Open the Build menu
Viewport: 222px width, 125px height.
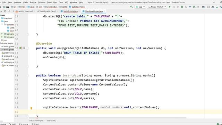tap(49, 2)
